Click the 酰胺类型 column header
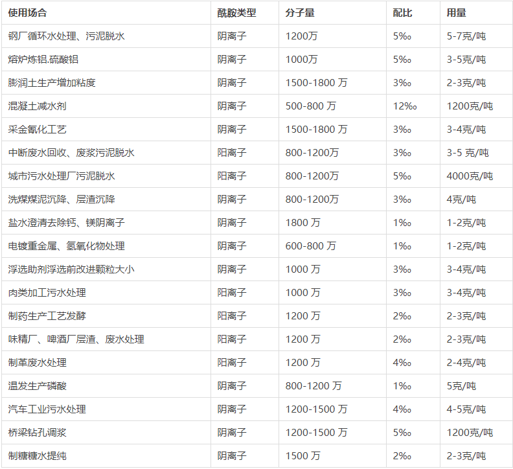The height and width of the screenshot is (469, 513). pos(236,13)
